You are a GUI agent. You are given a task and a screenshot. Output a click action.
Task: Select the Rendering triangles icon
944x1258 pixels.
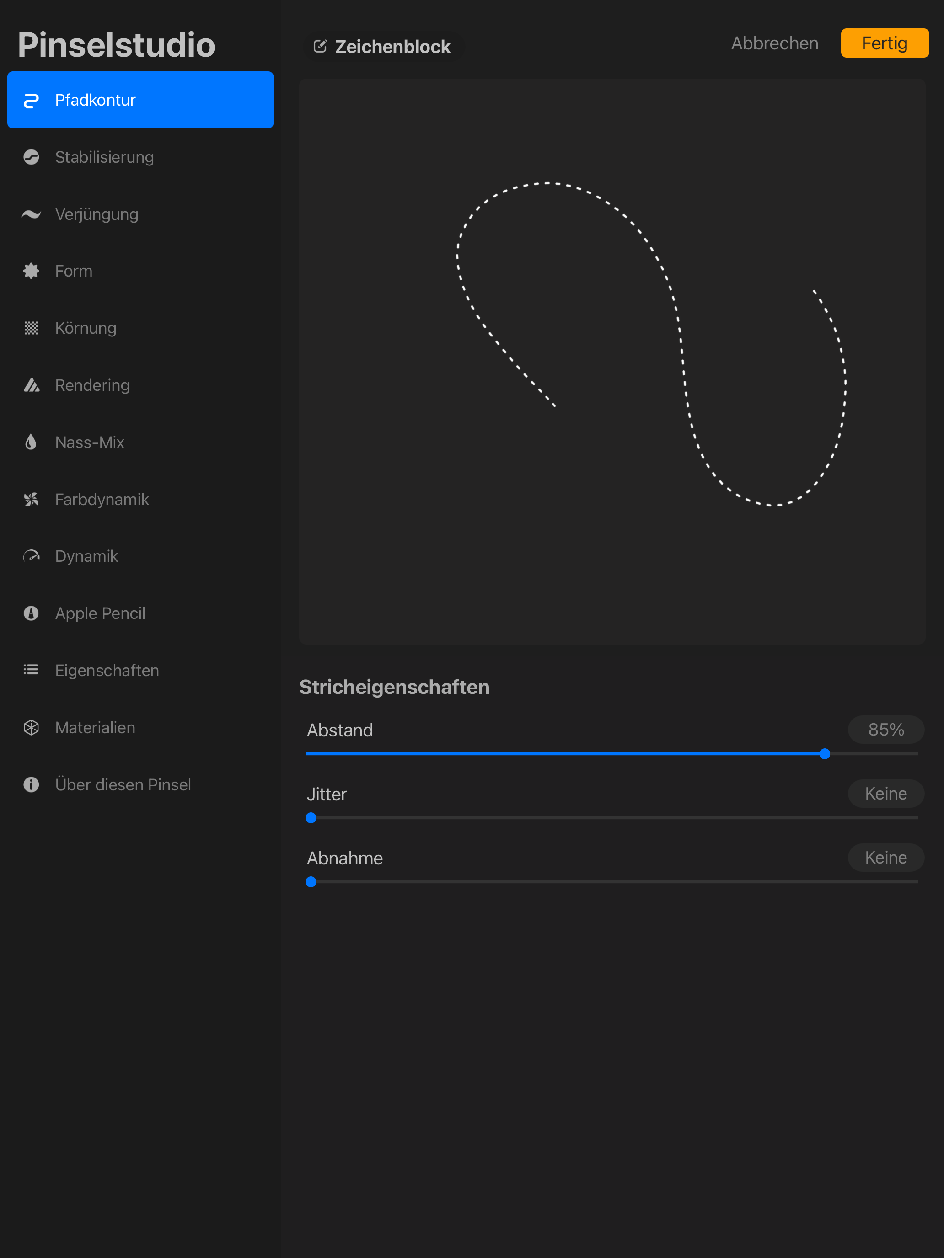point(31,385)
